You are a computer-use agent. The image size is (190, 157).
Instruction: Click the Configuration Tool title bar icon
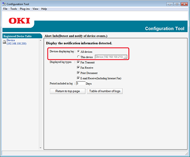coord(4,4)
